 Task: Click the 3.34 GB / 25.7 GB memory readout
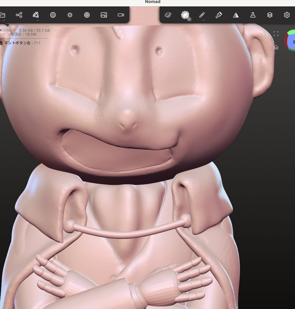pyautogui.click(x=34, y=30)
